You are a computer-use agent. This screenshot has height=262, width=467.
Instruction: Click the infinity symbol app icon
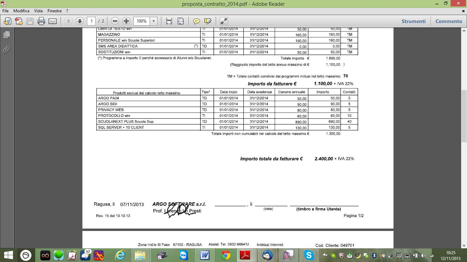click(45, 255)
